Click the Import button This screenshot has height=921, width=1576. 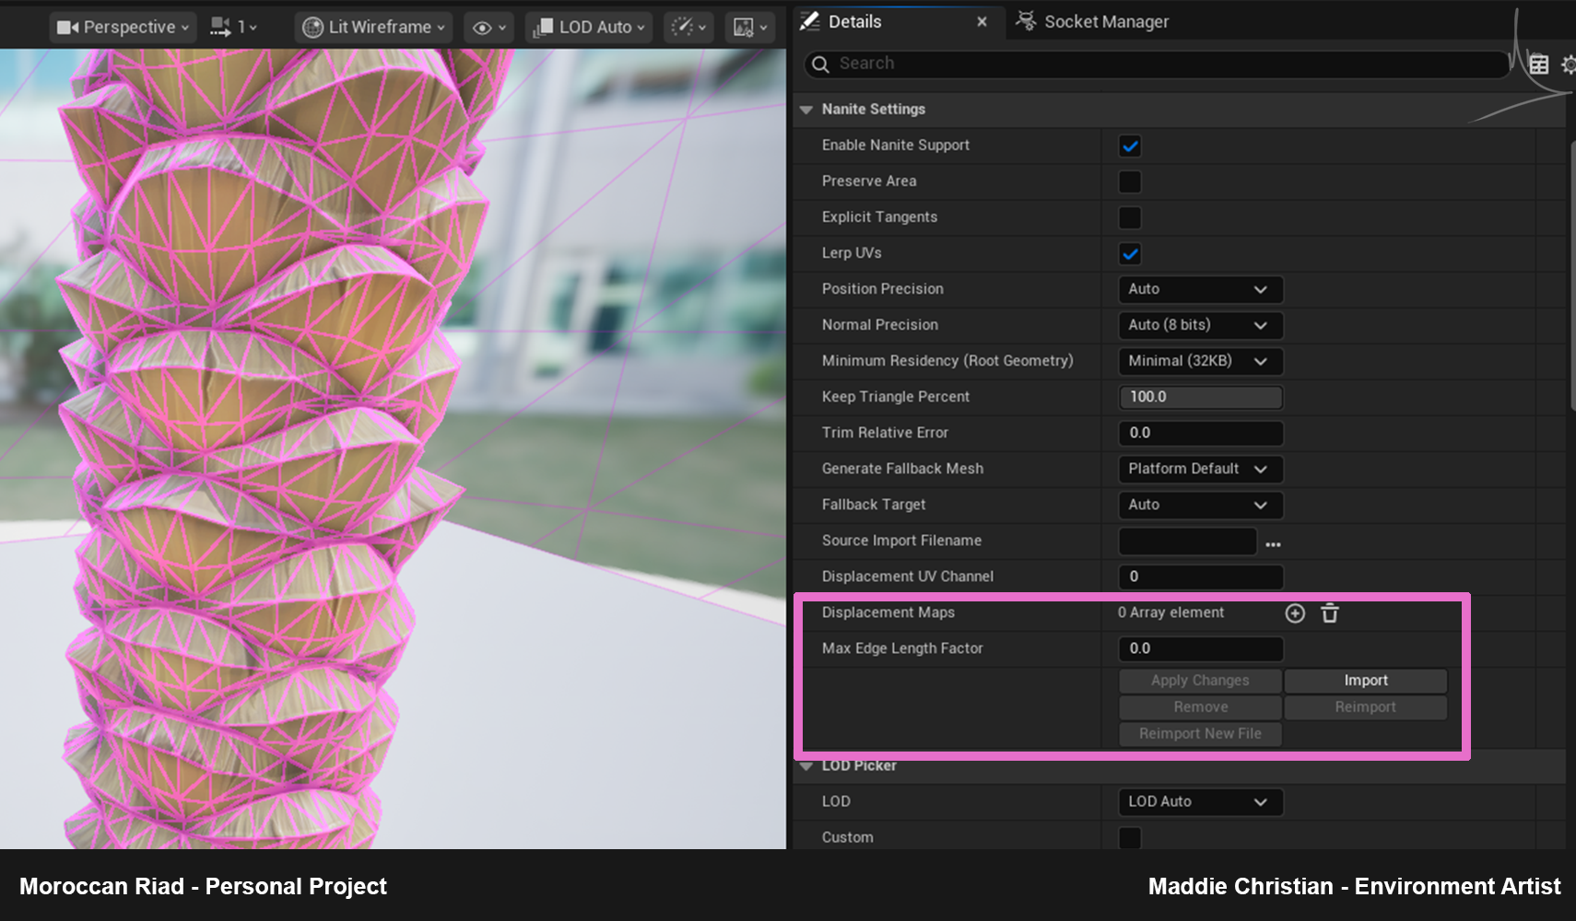click(1365, 681)
